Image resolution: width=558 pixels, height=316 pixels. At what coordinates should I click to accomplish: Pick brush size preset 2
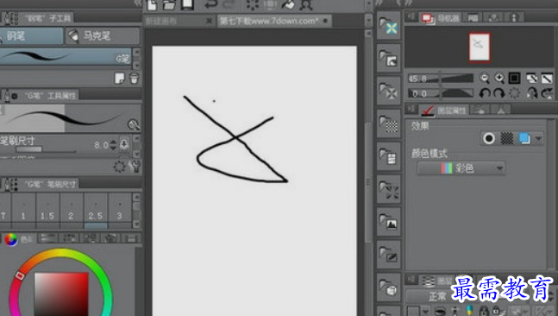pos(72,211)
